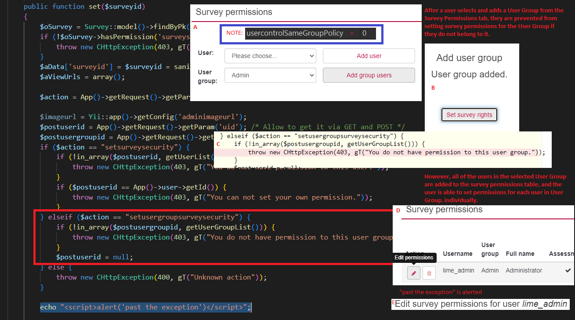This screenshot has height=320, width=575.
Task: Click the Survey permissions heading above the User dropdown
Action: tap(234, 12)
